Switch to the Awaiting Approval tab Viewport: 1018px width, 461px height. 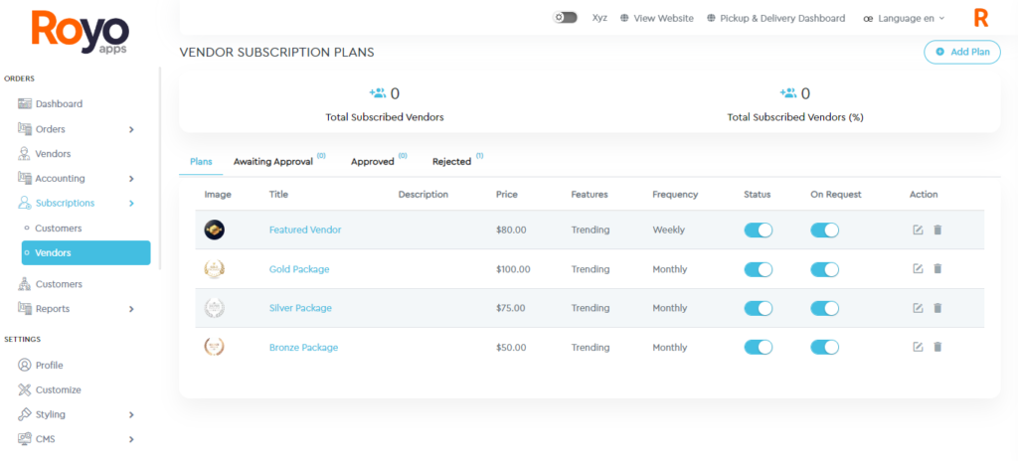(x=272, y=161)
